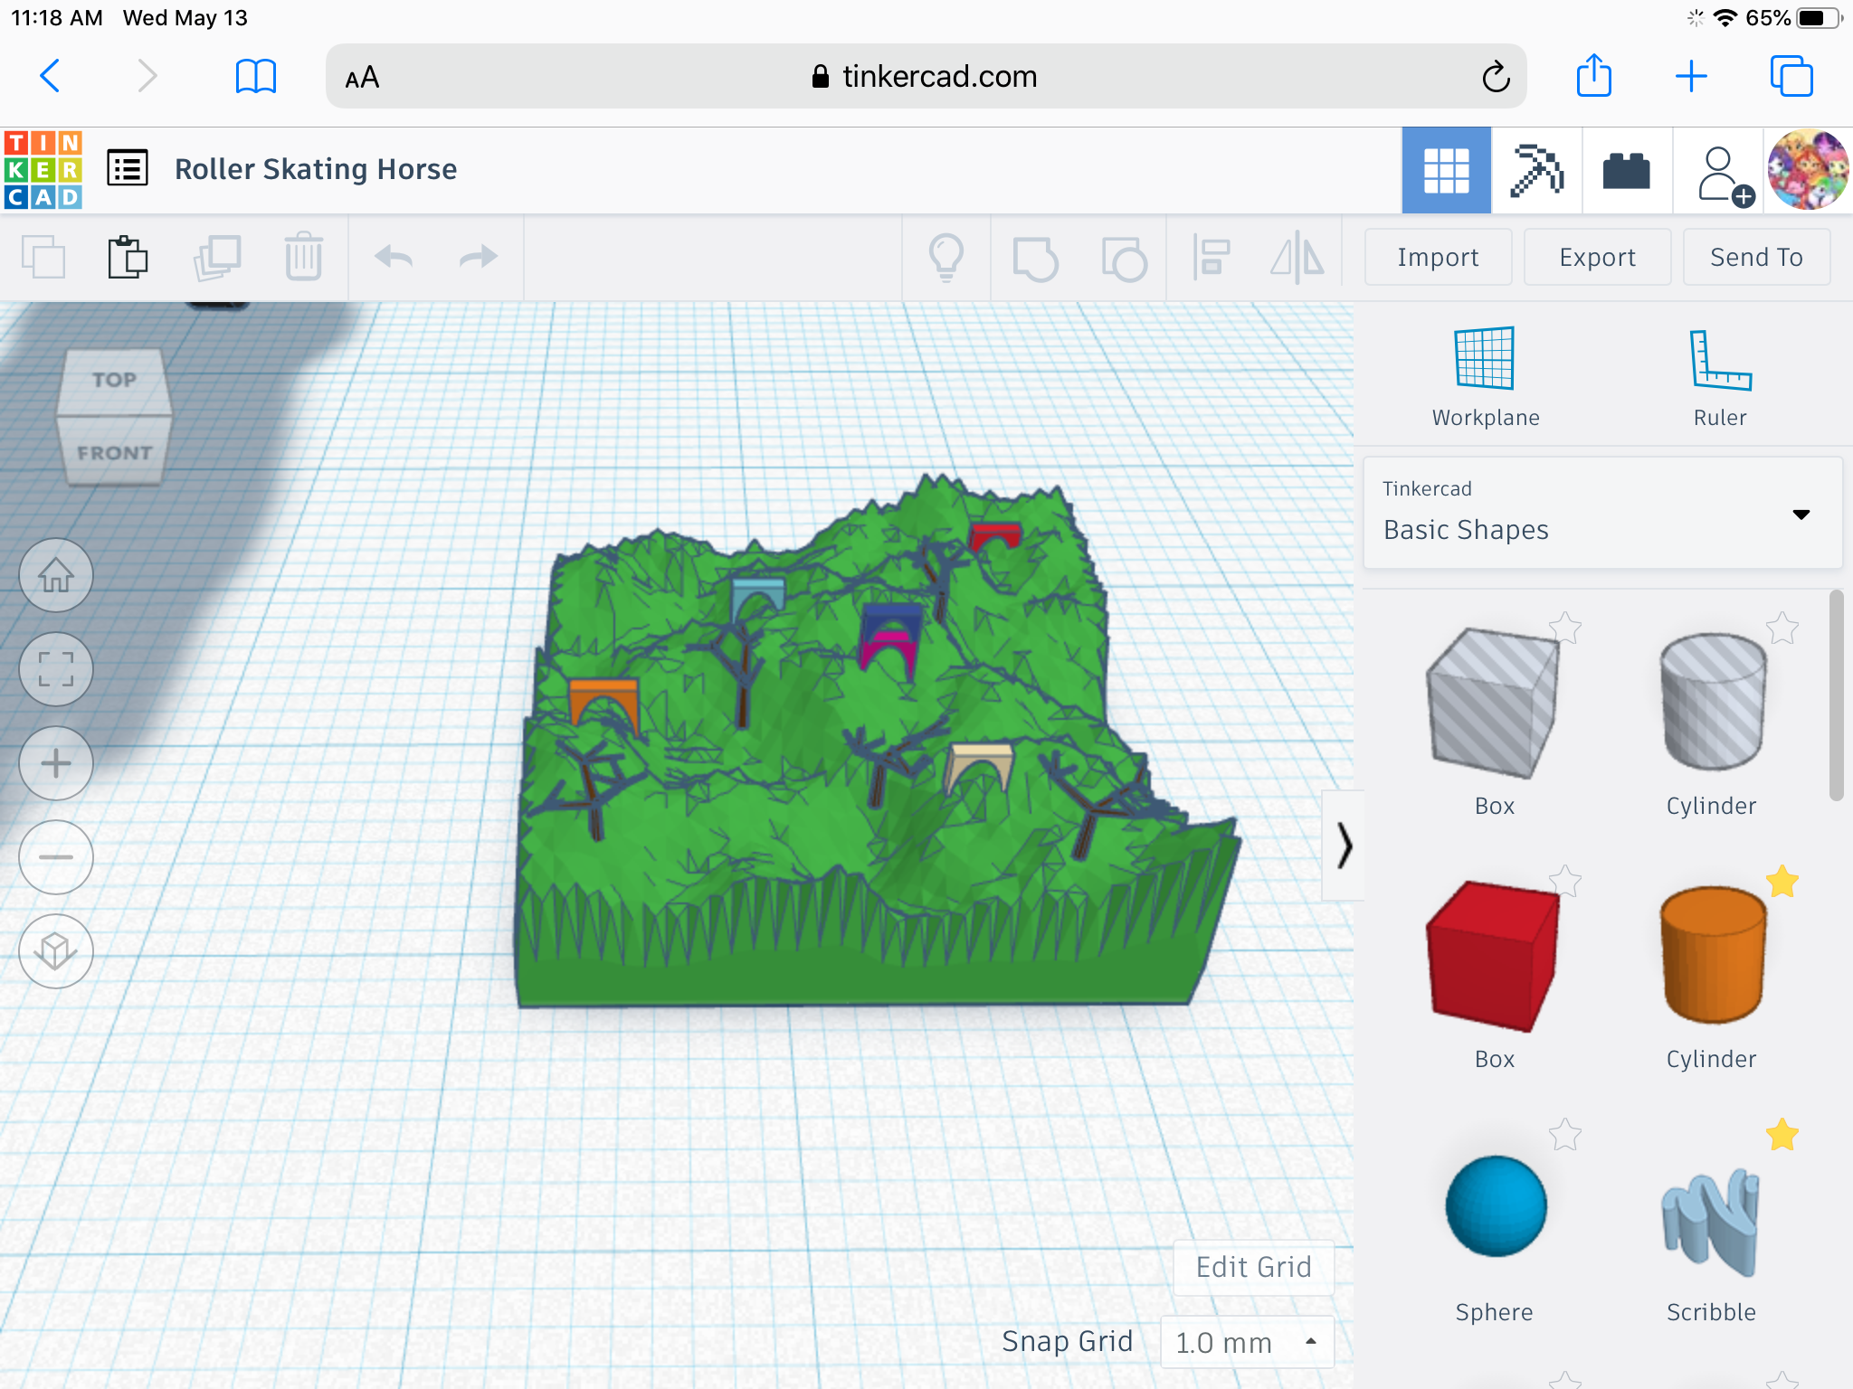
Task: Collapse the shapes panel chevron
Action: coord(1344,846)
